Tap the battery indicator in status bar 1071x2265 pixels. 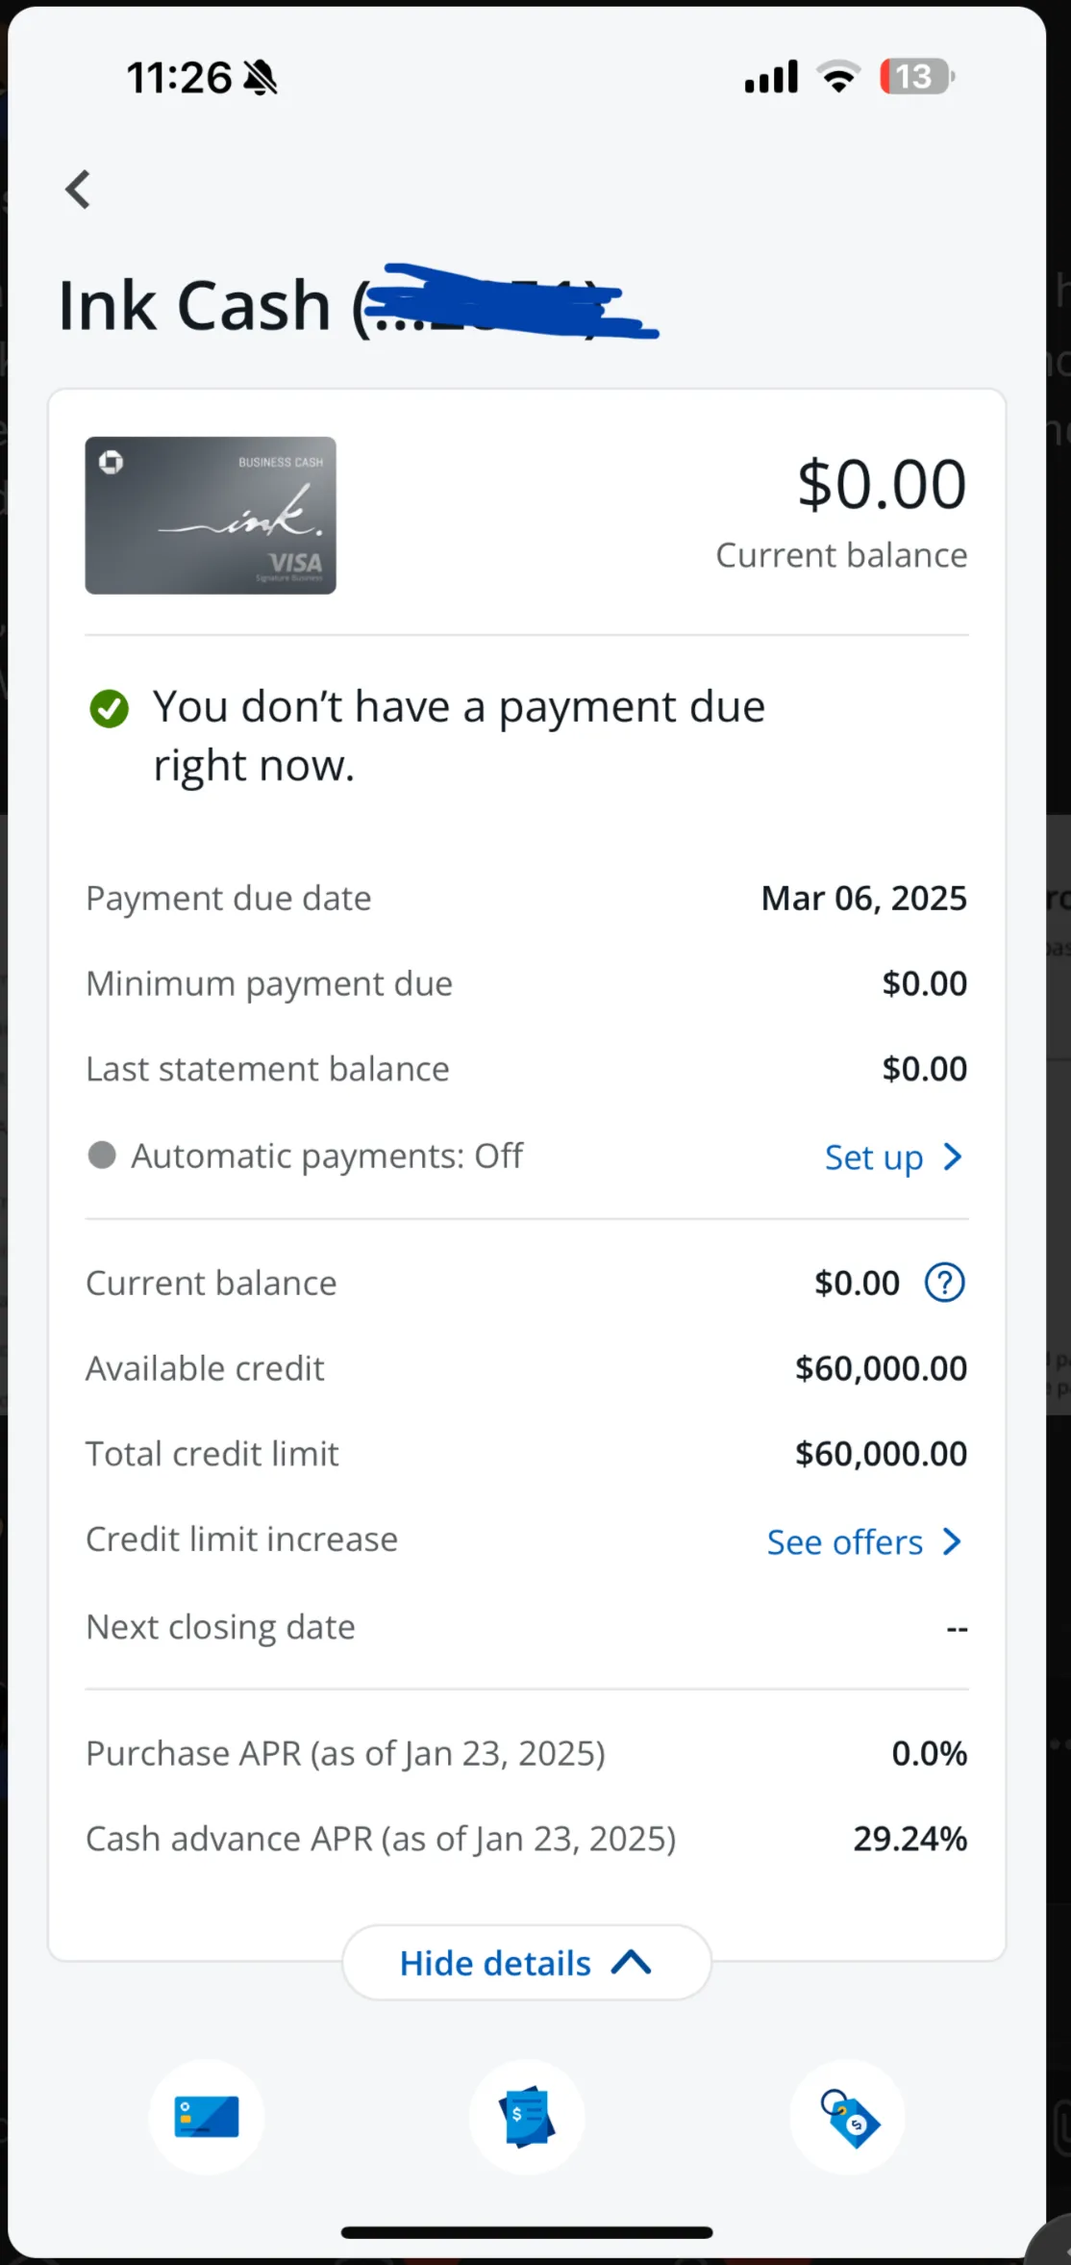916,77
